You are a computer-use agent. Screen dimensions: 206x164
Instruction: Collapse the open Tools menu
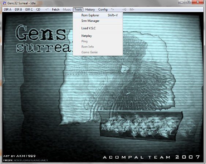click(x=78, y=9)
